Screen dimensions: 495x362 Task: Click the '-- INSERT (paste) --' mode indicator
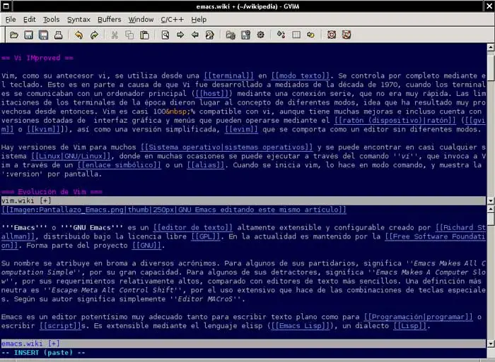tap(43, 353)
